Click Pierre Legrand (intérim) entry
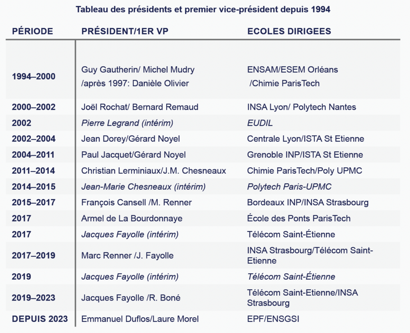The image size is (410, 333). 127,123
